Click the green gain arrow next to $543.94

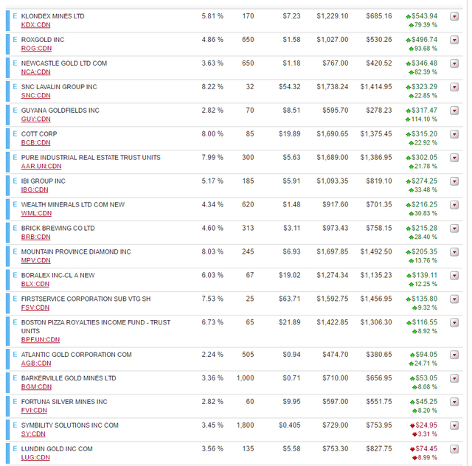(409, 16)
